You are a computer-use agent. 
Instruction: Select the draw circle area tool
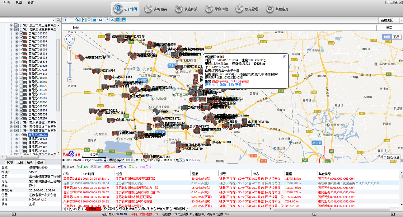click(x=89, y=20)
